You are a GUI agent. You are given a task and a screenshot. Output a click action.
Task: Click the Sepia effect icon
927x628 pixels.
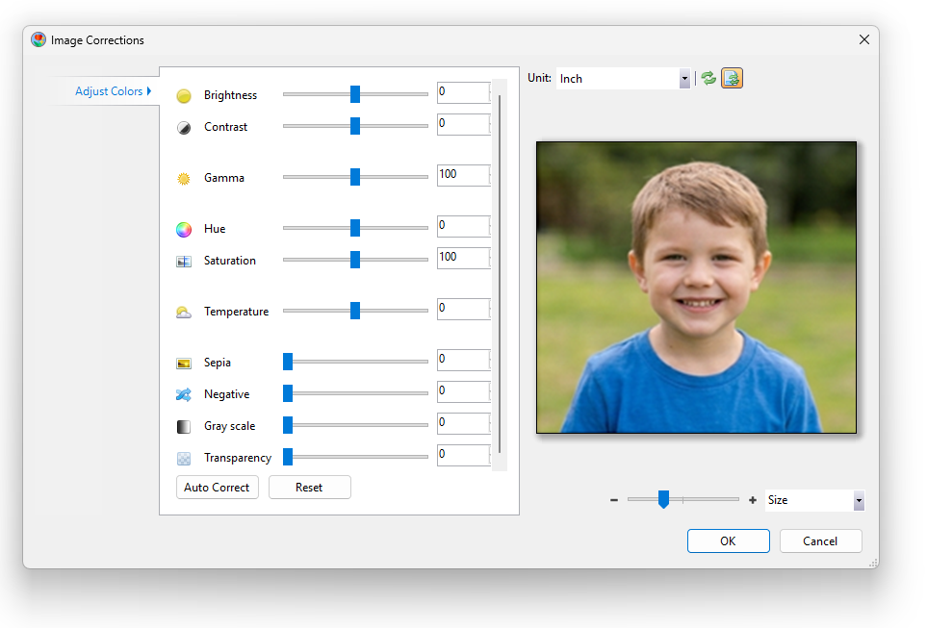pos(183,362)
